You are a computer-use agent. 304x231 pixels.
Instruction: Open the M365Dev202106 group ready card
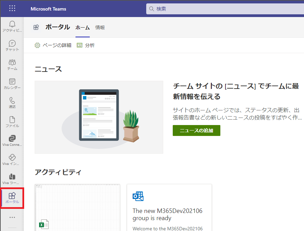click(169, 208)
